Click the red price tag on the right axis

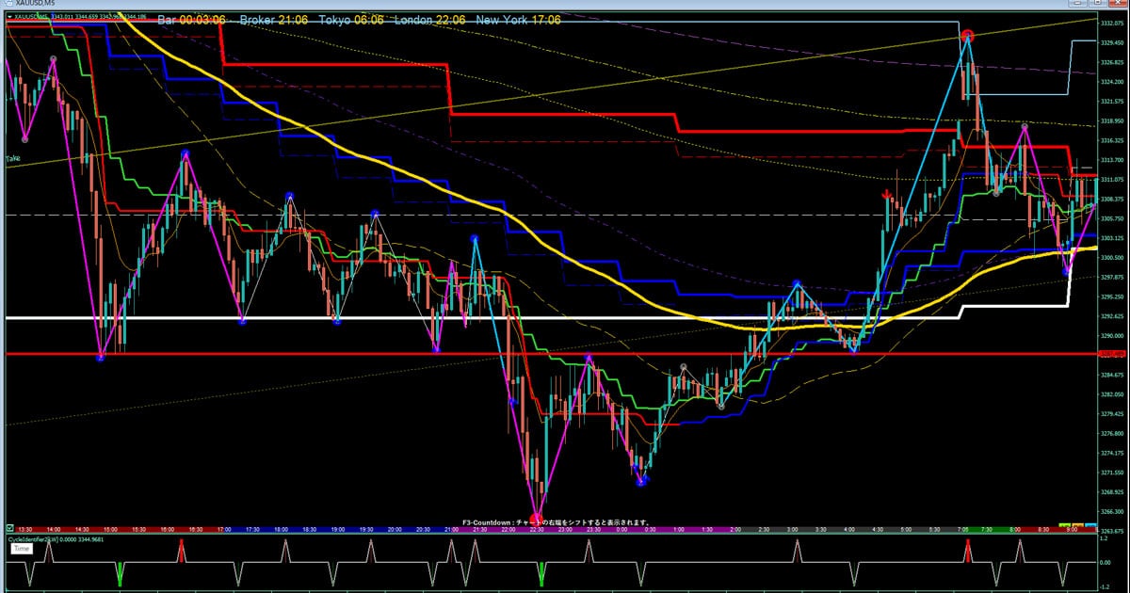click(1113, 353)
